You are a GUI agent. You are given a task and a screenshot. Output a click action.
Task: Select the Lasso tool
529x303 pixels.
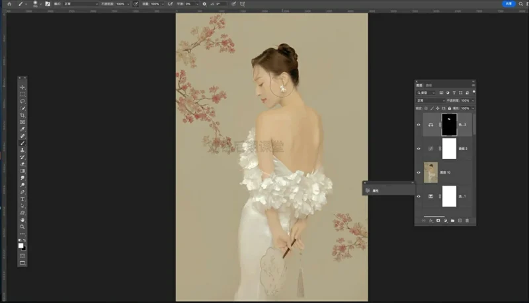22,101
